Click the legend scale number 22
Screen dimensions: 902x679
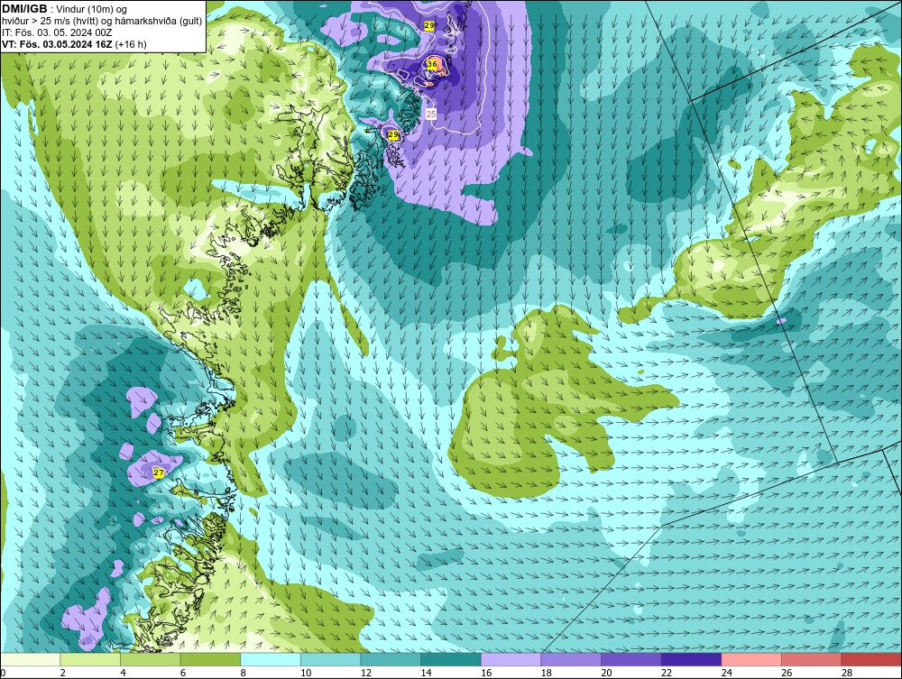[x=667, y=673]
